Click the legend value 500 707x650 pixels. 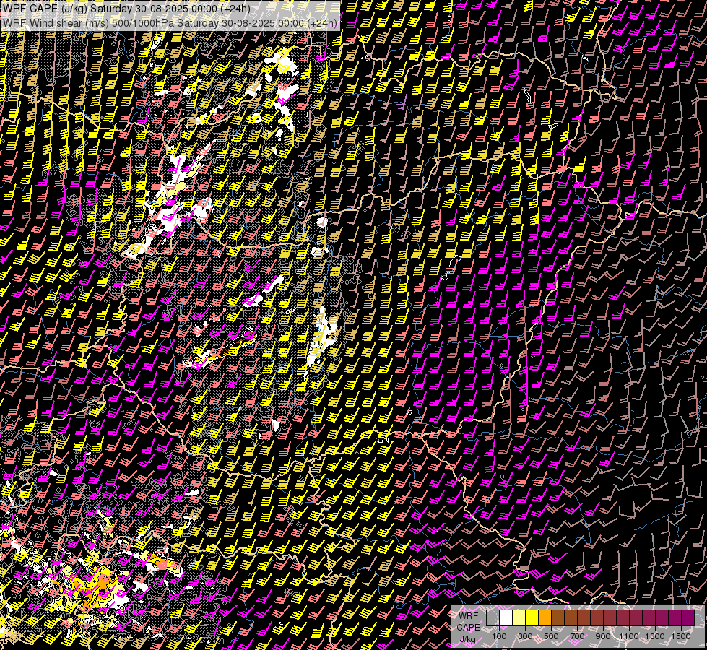[551, 636]
